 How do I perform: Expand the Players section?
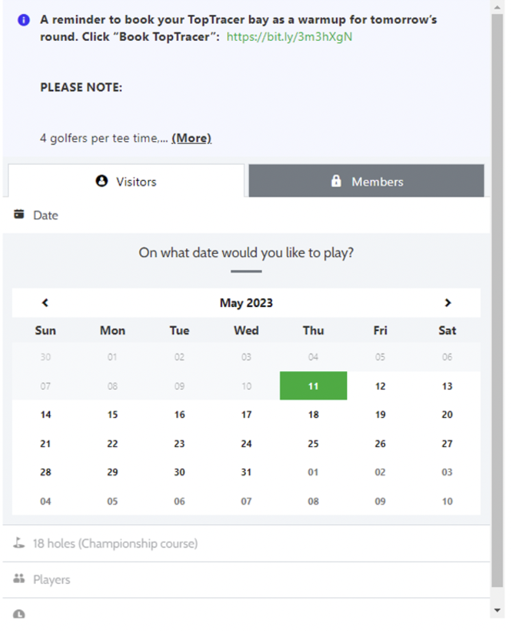pyautogui.click(x=246, y=579)
